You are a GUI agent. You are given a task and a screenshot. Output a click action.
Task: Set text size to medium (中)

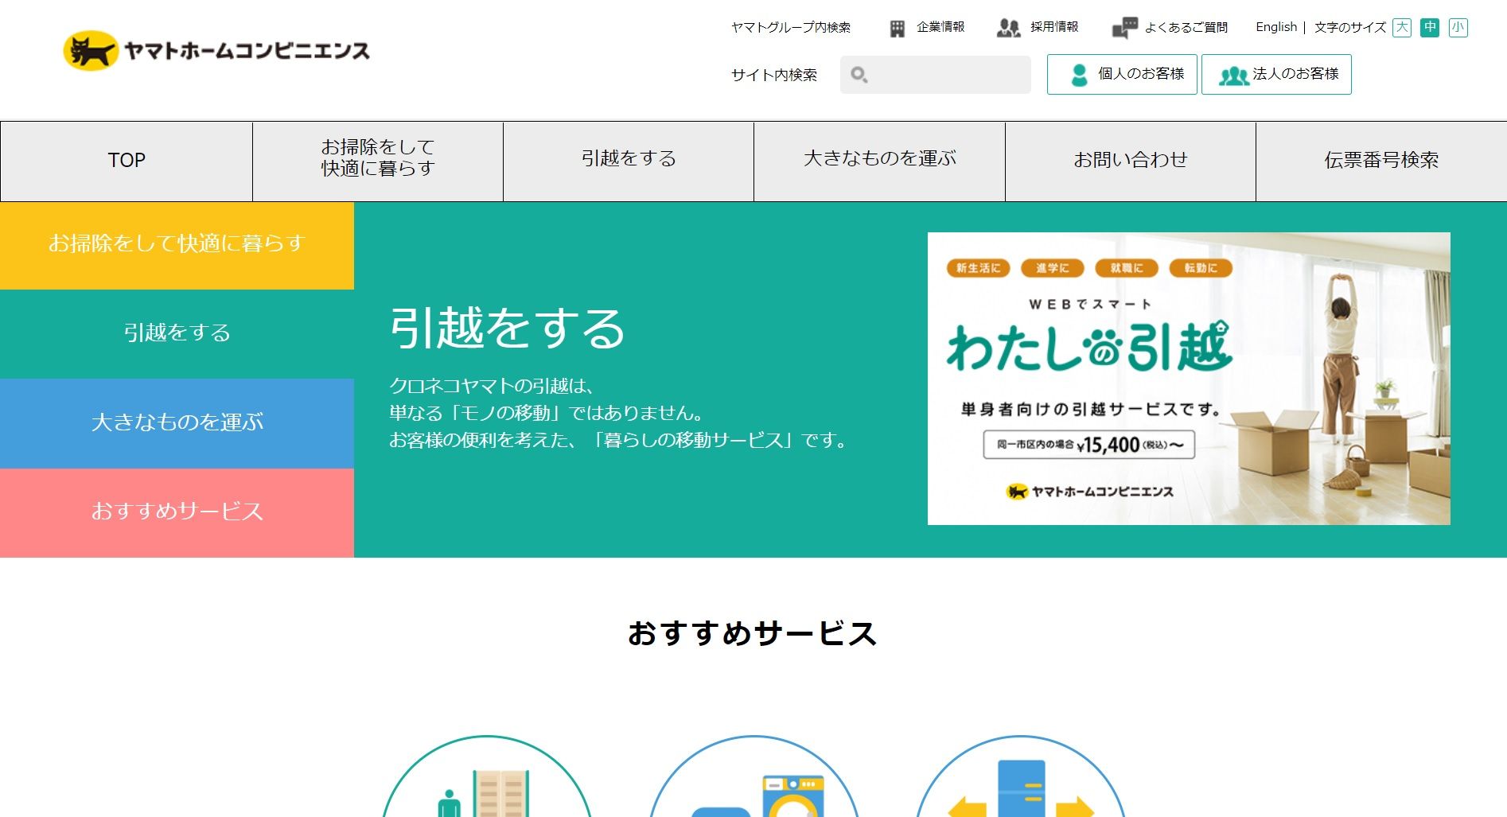1430,28
